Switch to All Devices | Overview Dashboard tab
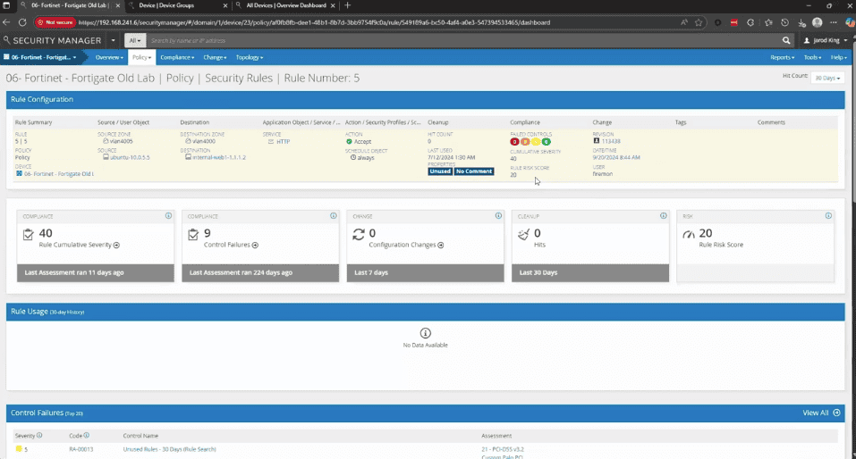856x459 pixels. click(x=285, y=5)
